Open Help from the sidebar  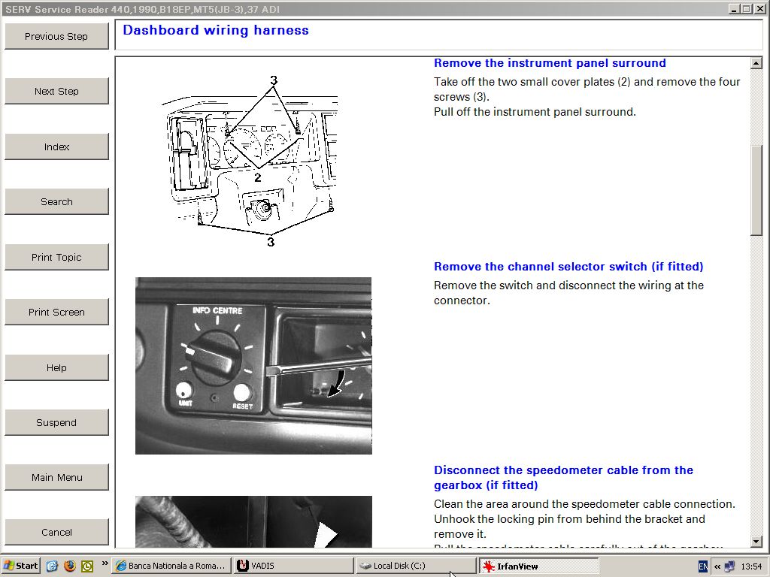[56, 367]
